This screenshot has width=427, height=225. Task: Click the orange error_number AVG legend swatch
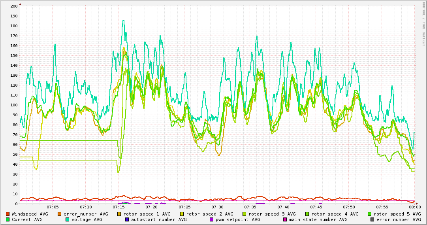59,214
